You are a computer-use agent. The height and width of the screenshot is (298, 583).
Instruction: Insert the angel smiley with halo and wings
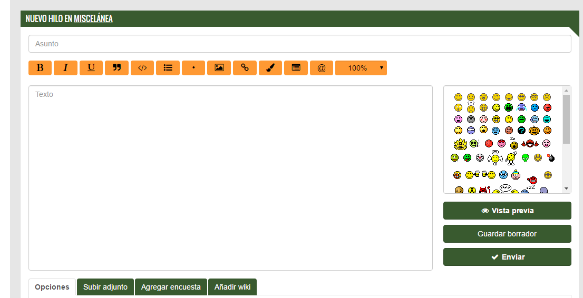[495, 157]
